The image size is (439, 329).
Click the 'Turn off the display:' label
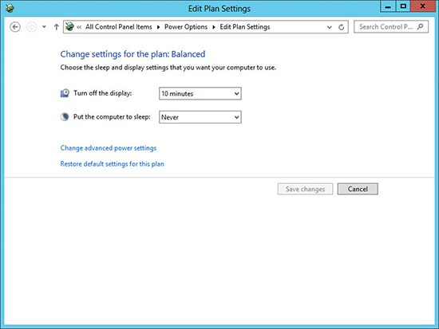click(102, 93)
